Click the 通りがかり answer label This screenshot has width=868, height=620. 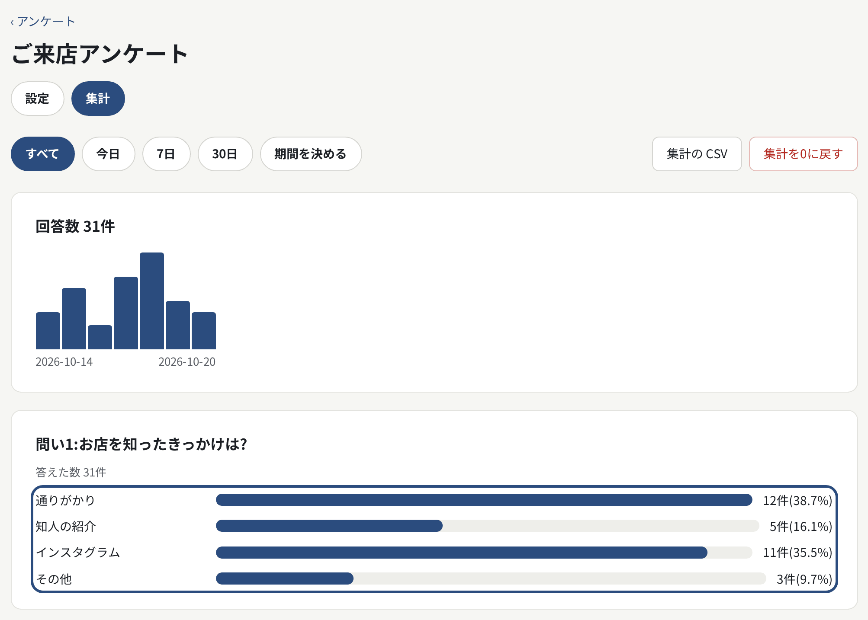point(65,500)
